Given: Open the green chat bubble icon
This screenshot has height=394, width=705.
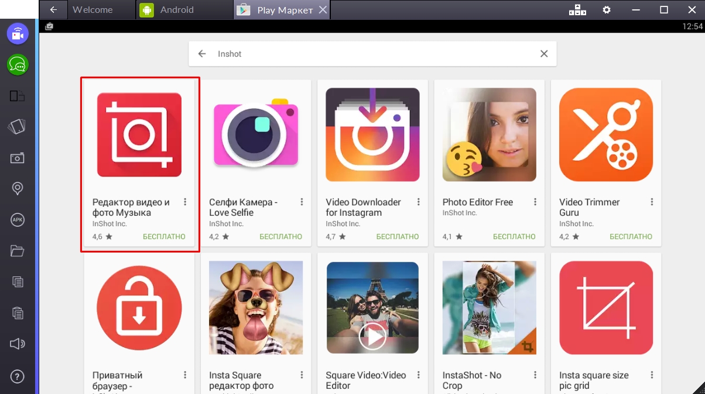Looking at the screenshot, I should point(18,64).
